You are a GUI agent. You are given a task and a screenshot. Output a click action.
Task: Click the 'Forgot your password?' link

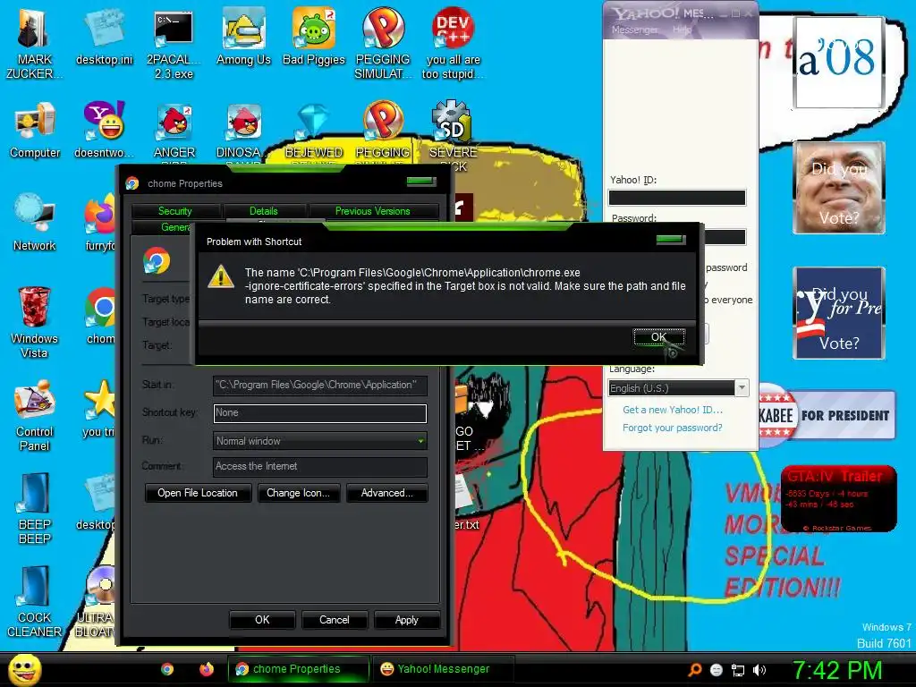(x=673, y=428)
